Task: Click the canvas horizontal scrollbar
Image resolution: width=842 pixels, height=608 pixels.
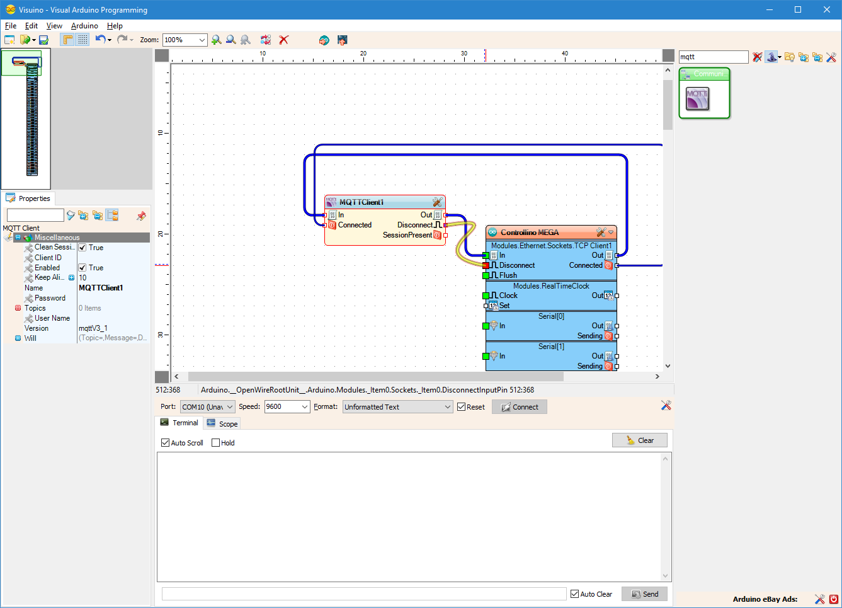Action: pos(375,376)
